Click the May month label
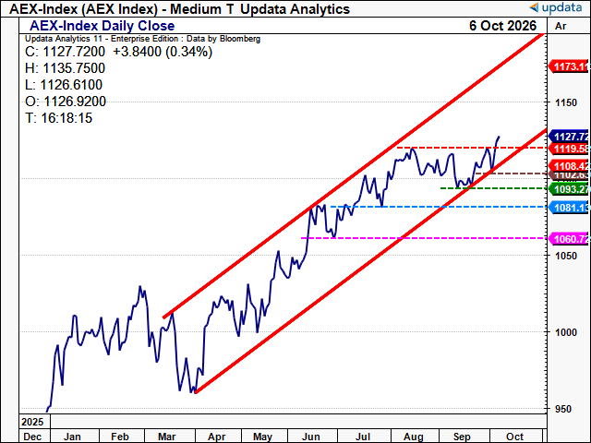The height and width of the screenshot is (443, 591). click(x=262, y=437)
